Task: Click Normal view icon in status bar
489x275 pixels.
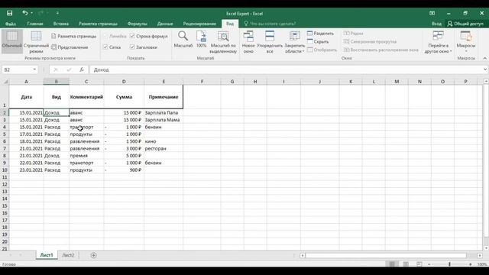Action: [x=392, y=264]
